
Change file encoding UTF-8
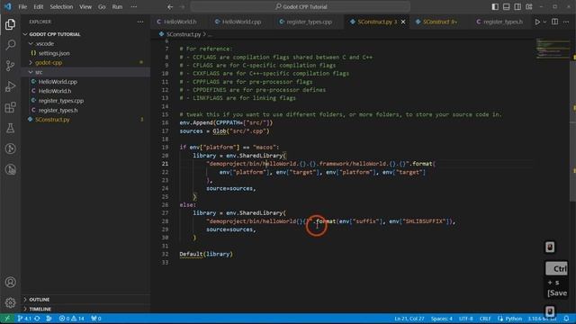coord(466,319)
